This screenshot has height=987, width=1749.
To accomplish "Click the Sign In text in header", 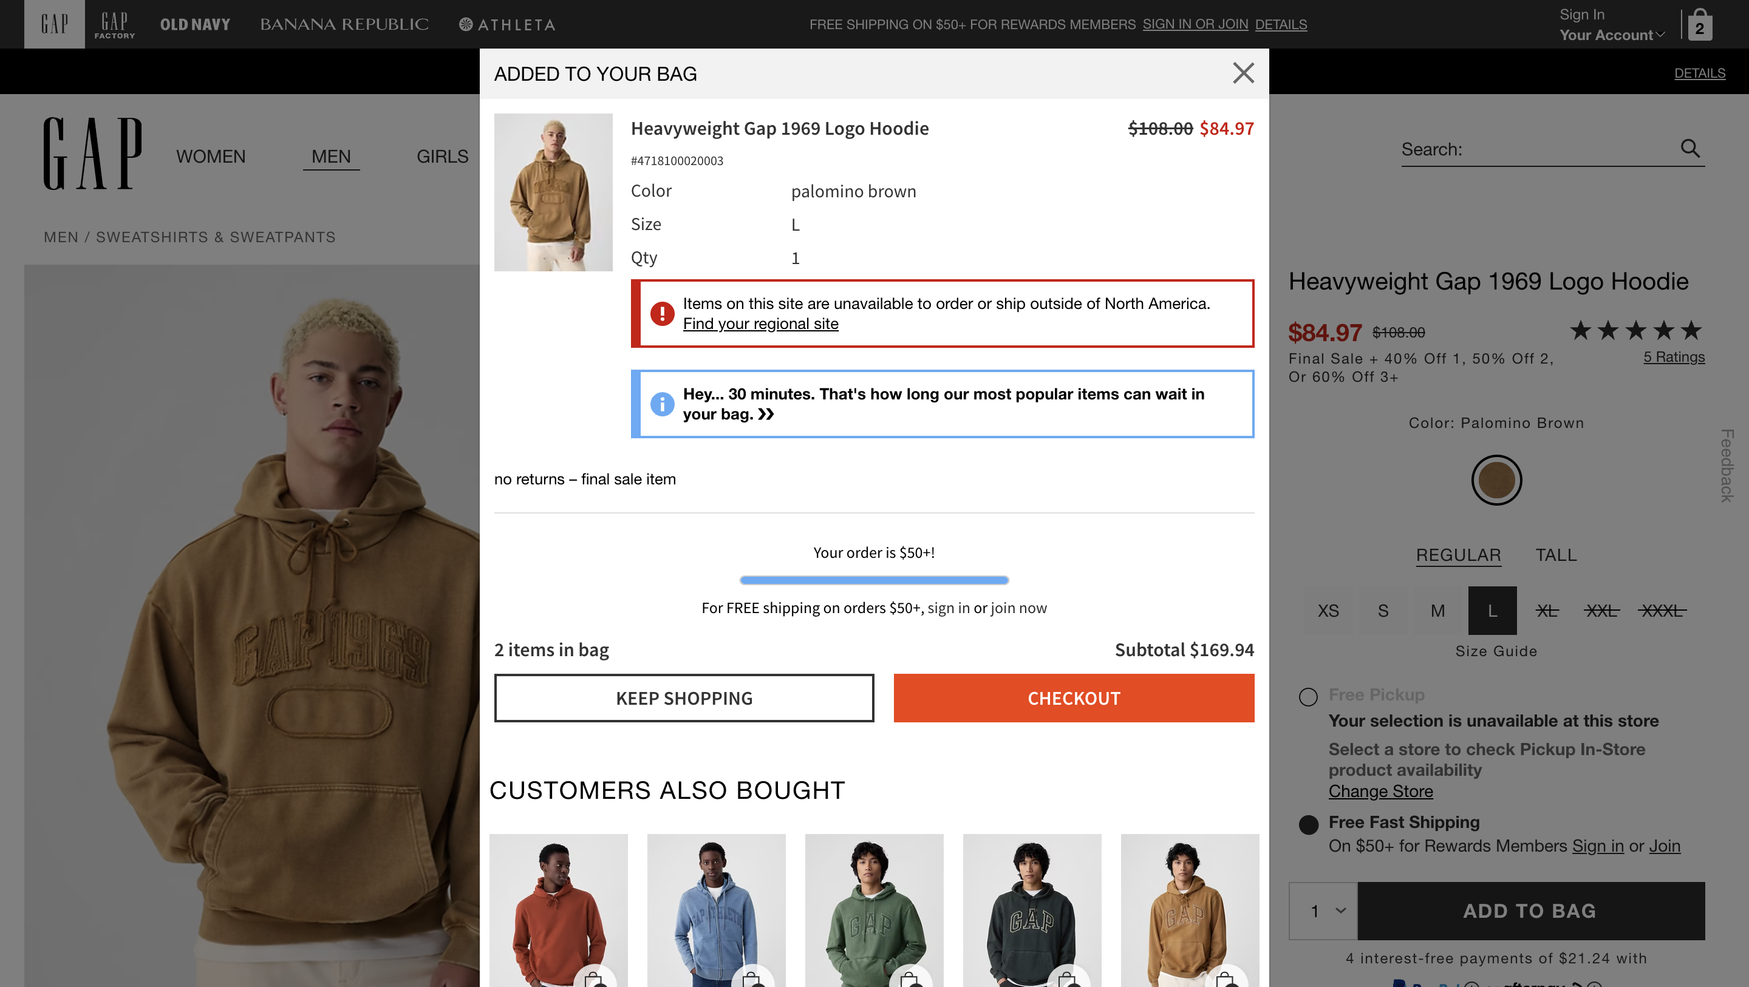I will click(1581, 14).
